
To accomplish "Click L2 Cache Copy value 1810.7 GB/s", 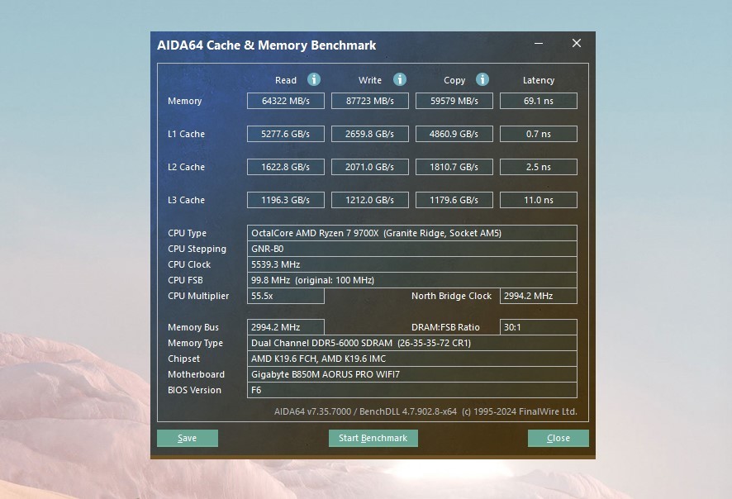I will (x=454, y=167).
